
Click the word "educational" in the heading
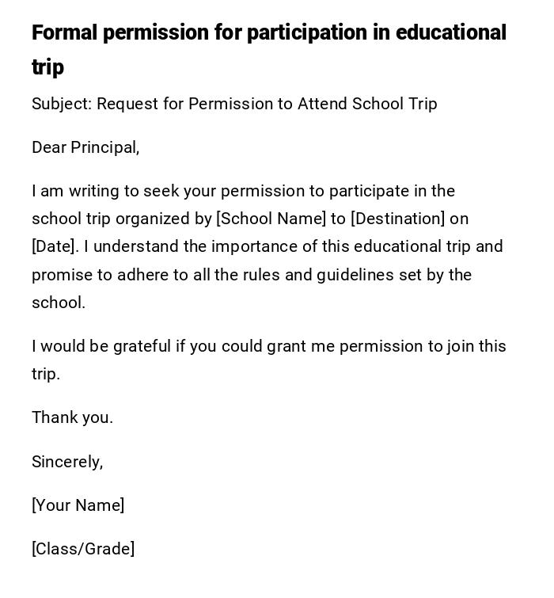click(450, 33)
